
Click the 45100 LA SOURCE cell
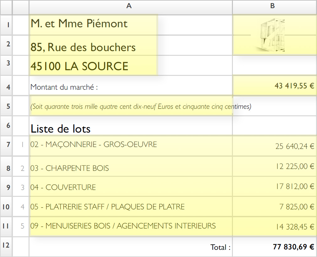(79, 66)
